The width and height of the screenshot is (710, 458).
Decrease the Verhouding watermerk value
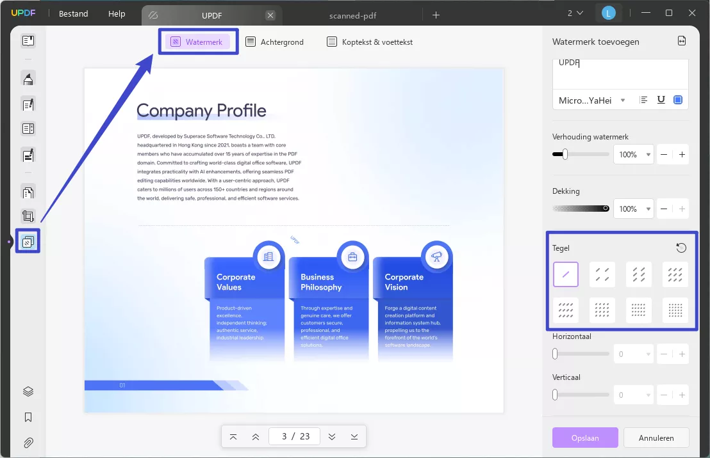(664, 155)
